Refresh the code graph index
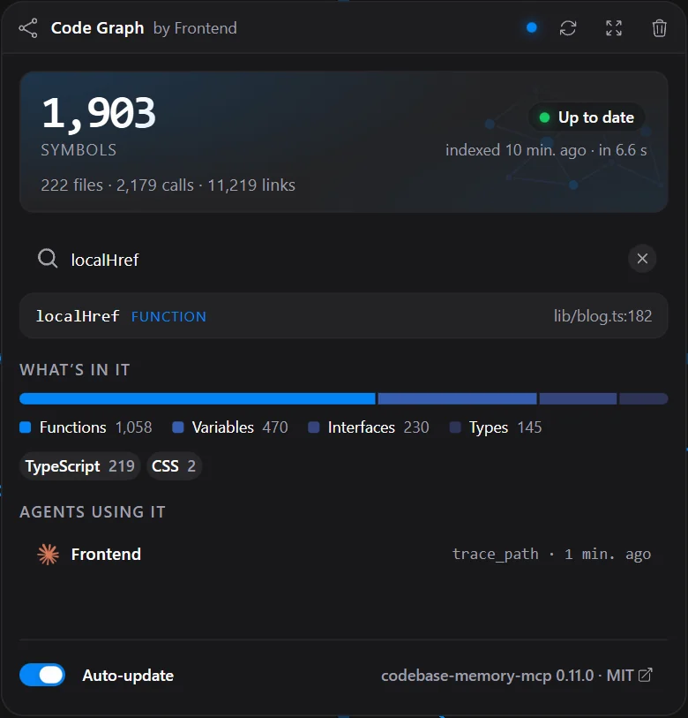This screenshot has width=688, height=718. pyautogui.click(x=568, y=28)
